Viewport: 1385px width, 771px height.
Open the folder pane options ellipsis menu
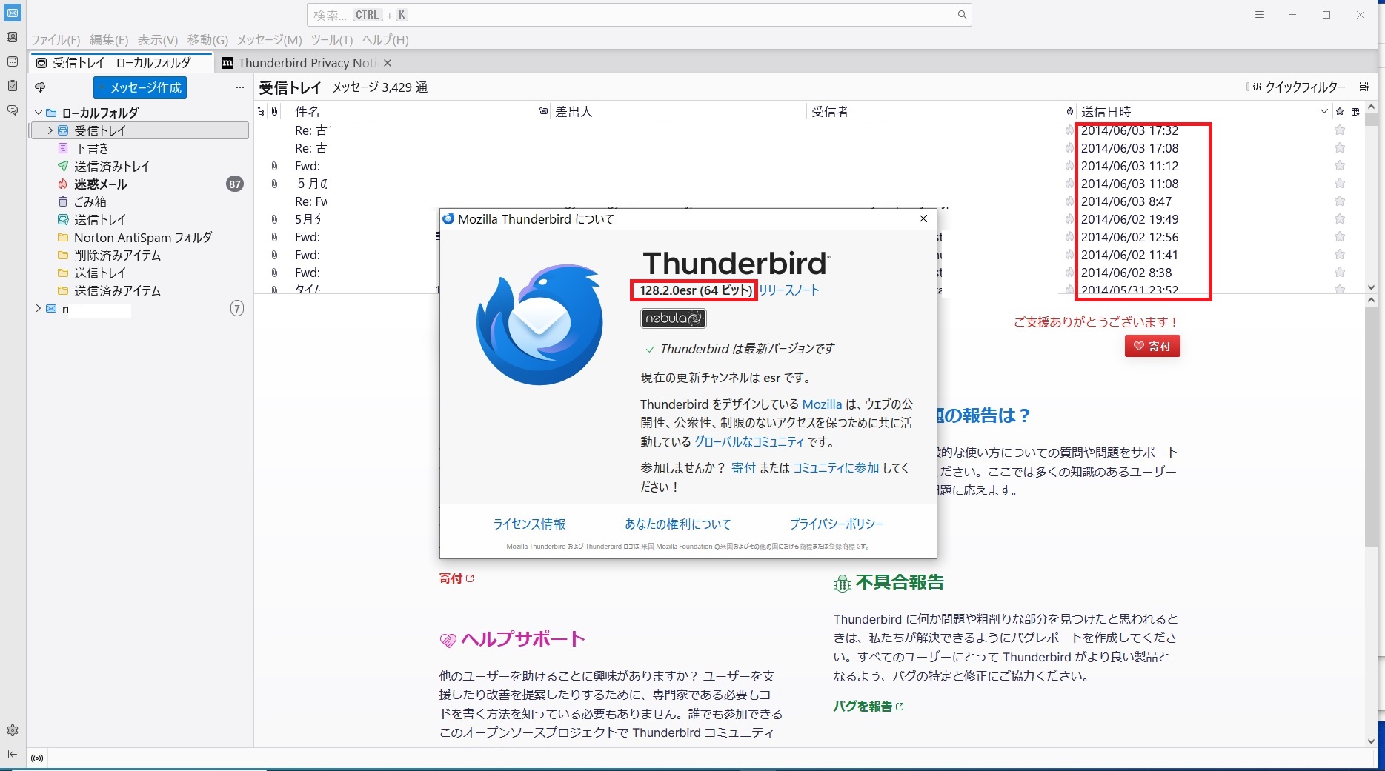[239, 87]
